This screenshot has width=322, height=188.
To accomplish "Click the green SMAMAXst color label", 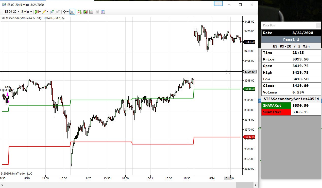I will (276, 105).
